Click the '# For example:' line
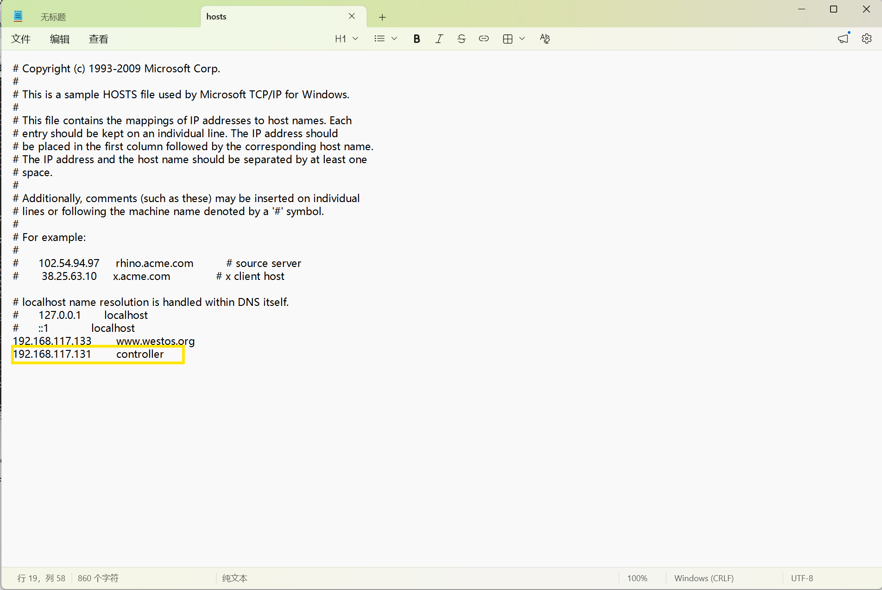The width and height of the screenshot is (882, 590). (x=49, y=237)
